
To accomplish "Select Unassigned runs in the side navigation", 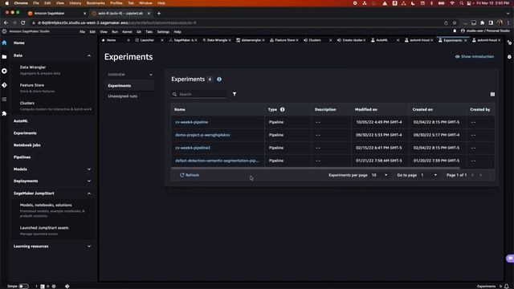I will click(x=123, y=96).
